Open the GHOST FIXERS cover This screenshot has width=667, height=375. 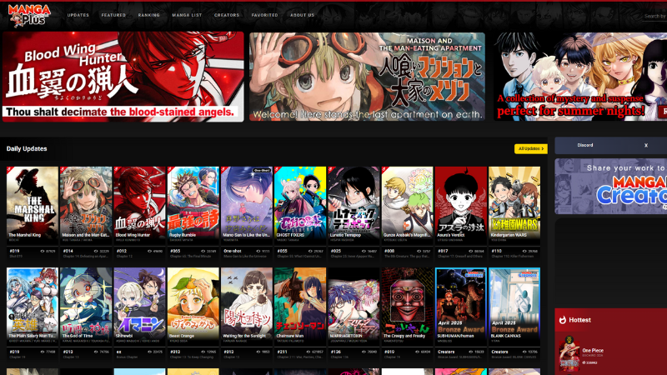[x=300, y=205]
